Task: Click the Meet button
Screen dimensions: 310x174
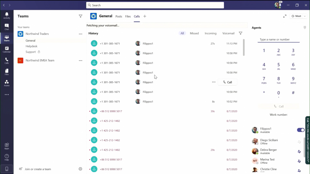Action: point(296,16)
